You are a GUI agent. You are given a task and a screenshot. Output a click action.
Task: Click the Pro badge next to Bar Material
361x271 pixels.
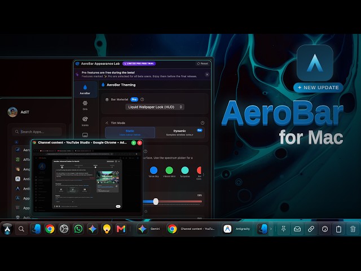point(134,99)
